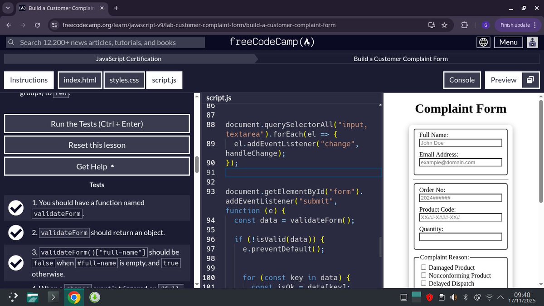Click the freeCodeCamp logo

(272, 42)
